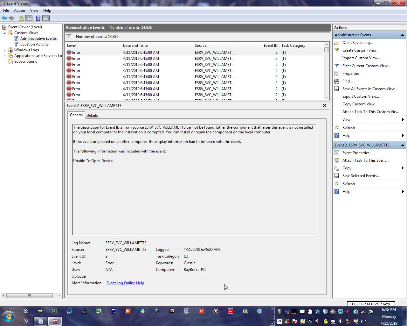
Task: Expand Applications and Services Logs node
Action: (4, 56)
